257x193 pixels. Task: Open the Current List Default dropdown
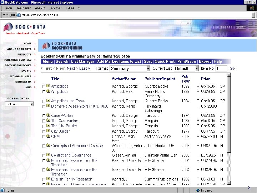point(197,68)
